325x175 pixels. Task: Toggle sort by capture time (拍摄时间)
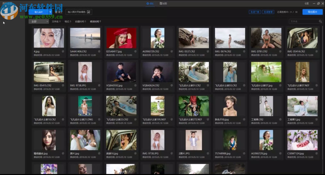80,21
